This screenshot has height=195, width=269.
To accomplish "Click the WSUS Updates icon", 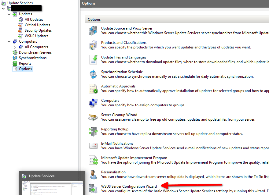I will tap(20, 36).
